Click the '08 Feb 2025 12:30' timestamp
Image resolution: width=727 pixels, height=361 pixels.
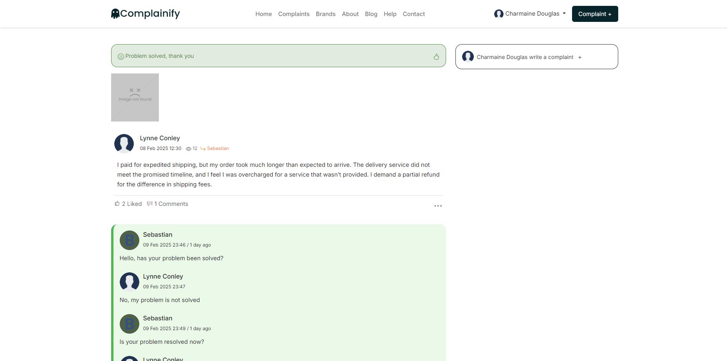160,148
